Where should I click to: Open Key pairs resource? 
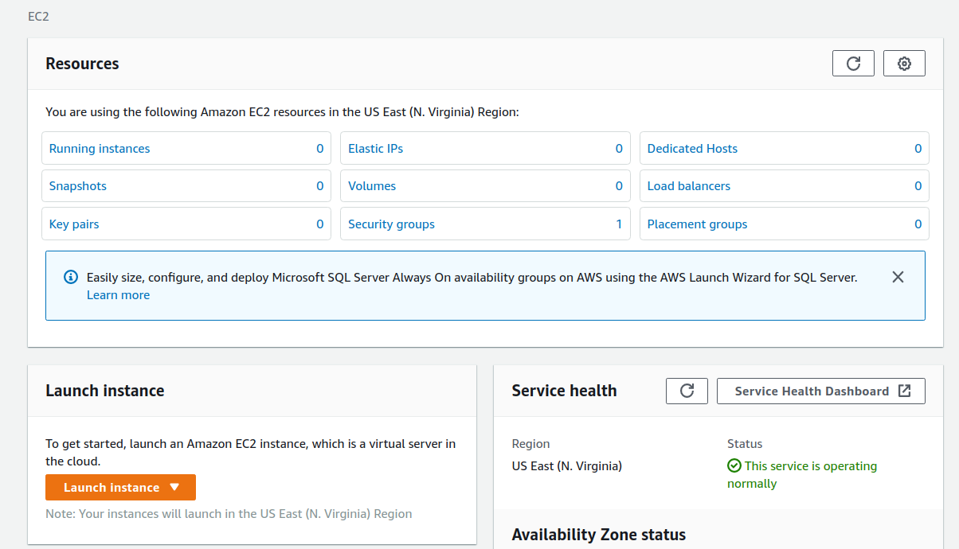(73, 224)
